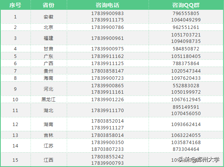Click the 序号 column header

tap(15, 5)
